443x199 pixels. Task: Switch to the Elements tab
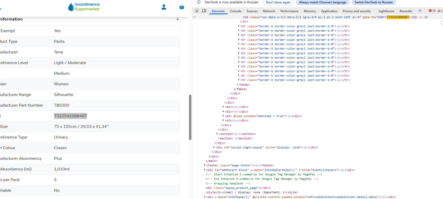click(218, 11)
